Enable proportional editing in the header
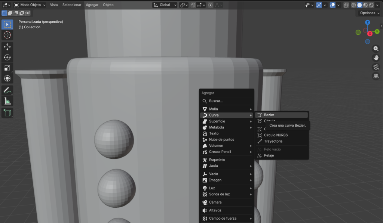383x223 pixels. coord(211,5)
